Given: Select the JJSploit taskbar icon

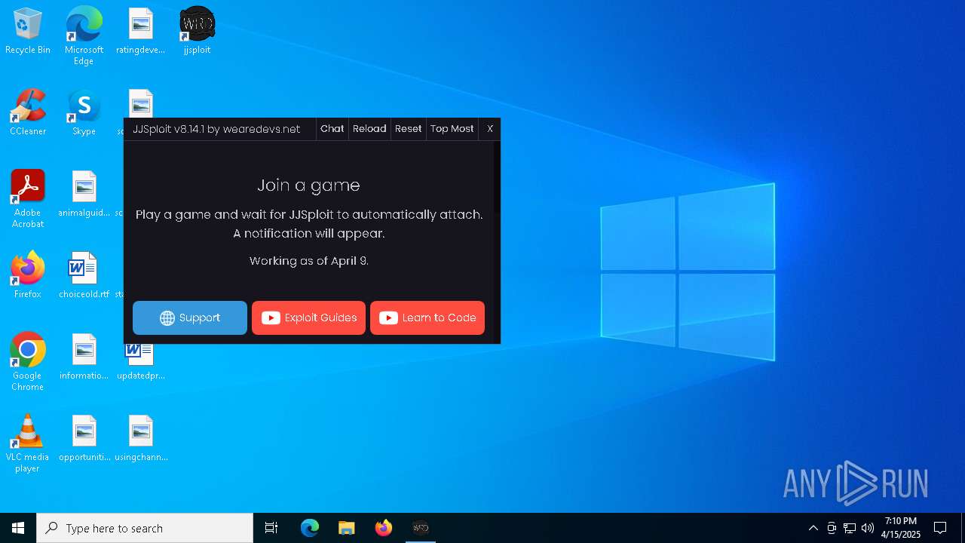Looking at the screenshot, I should coord(421,528).
